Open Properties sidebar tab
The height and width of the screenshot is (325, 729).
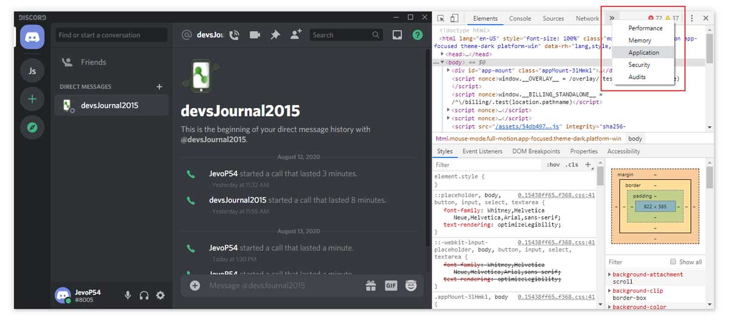[x=584, y=151]
